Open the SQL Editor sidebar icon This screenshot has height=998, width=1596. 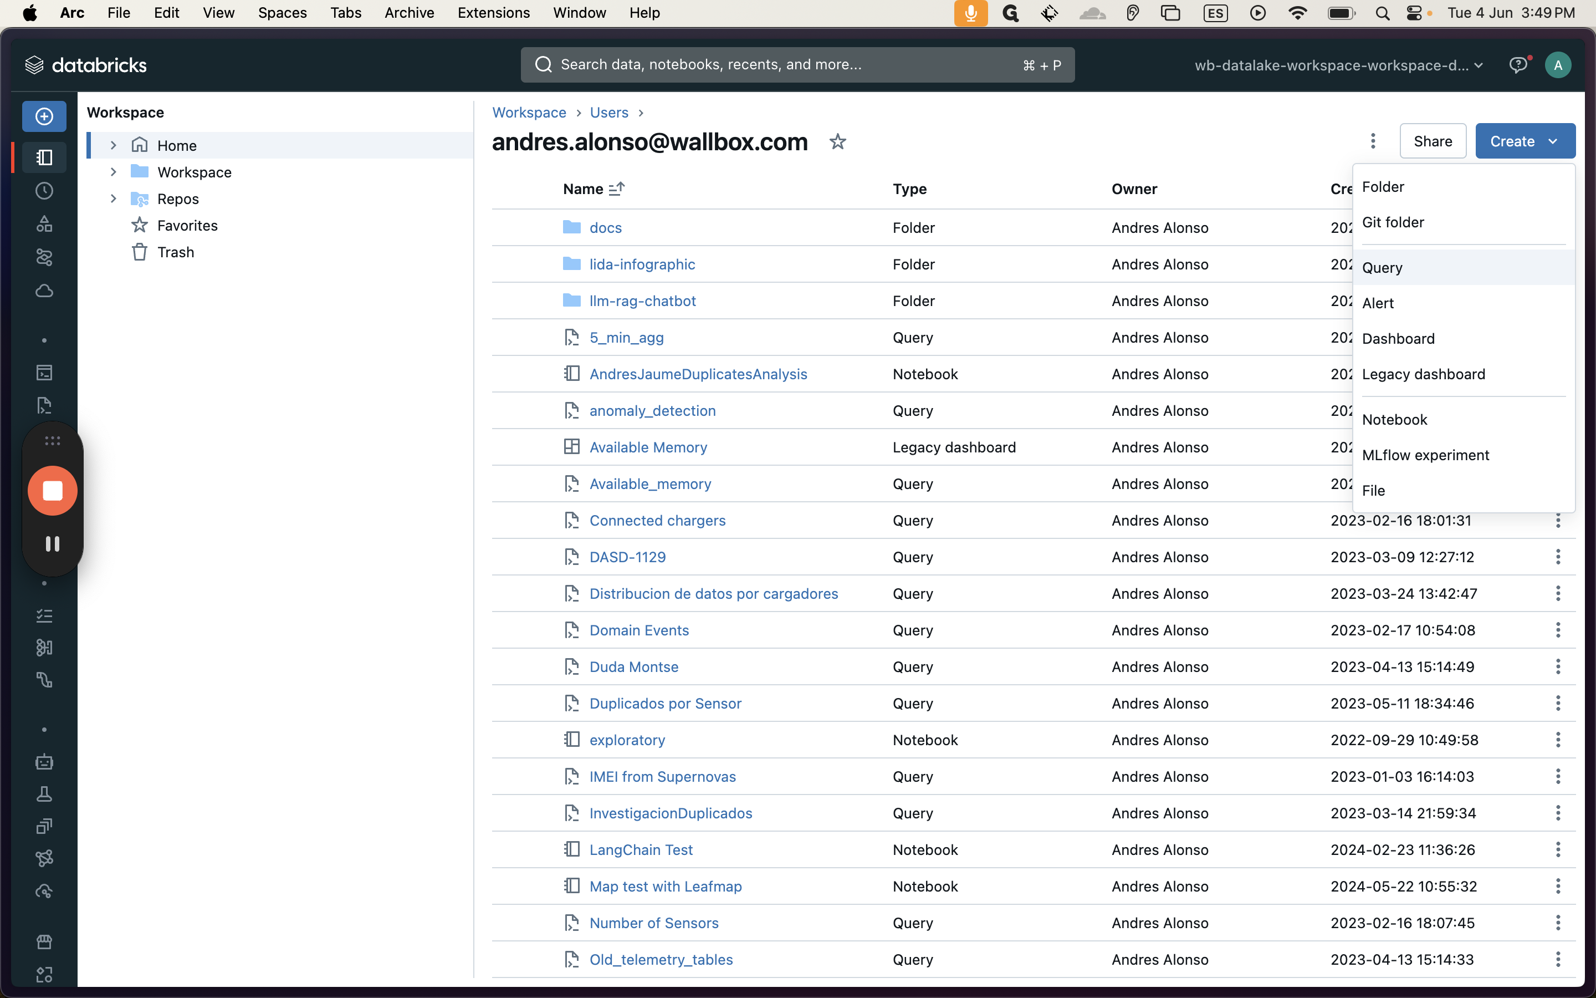pos(44,373)
